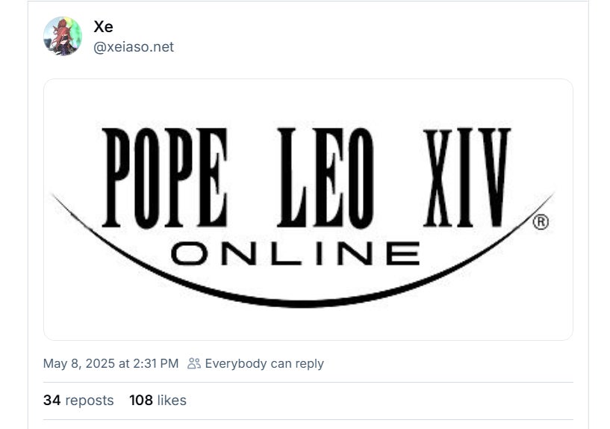
Task: Click the Everybody can reply label
Action: click(x=264, y=364)
